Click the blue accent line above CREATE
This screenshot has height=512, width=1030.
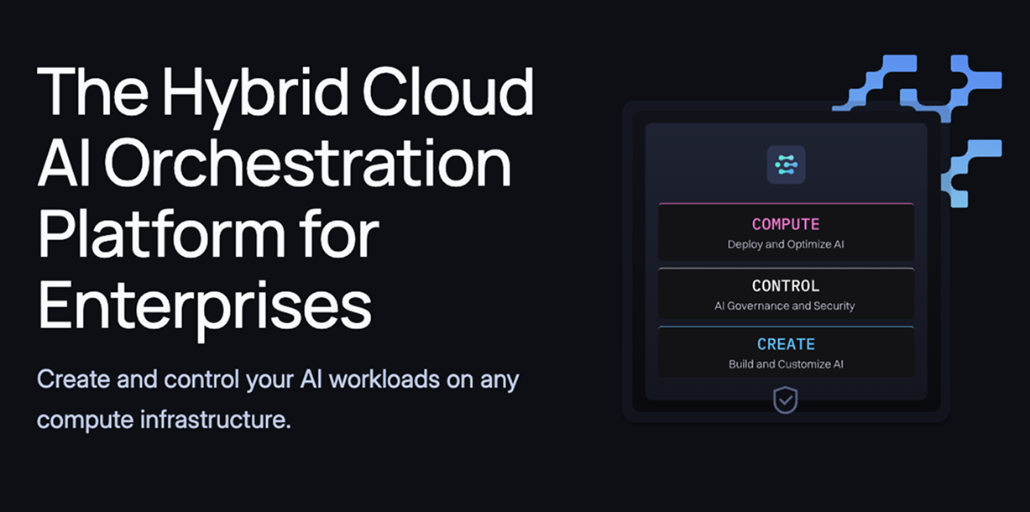click(x=786, y=327)
